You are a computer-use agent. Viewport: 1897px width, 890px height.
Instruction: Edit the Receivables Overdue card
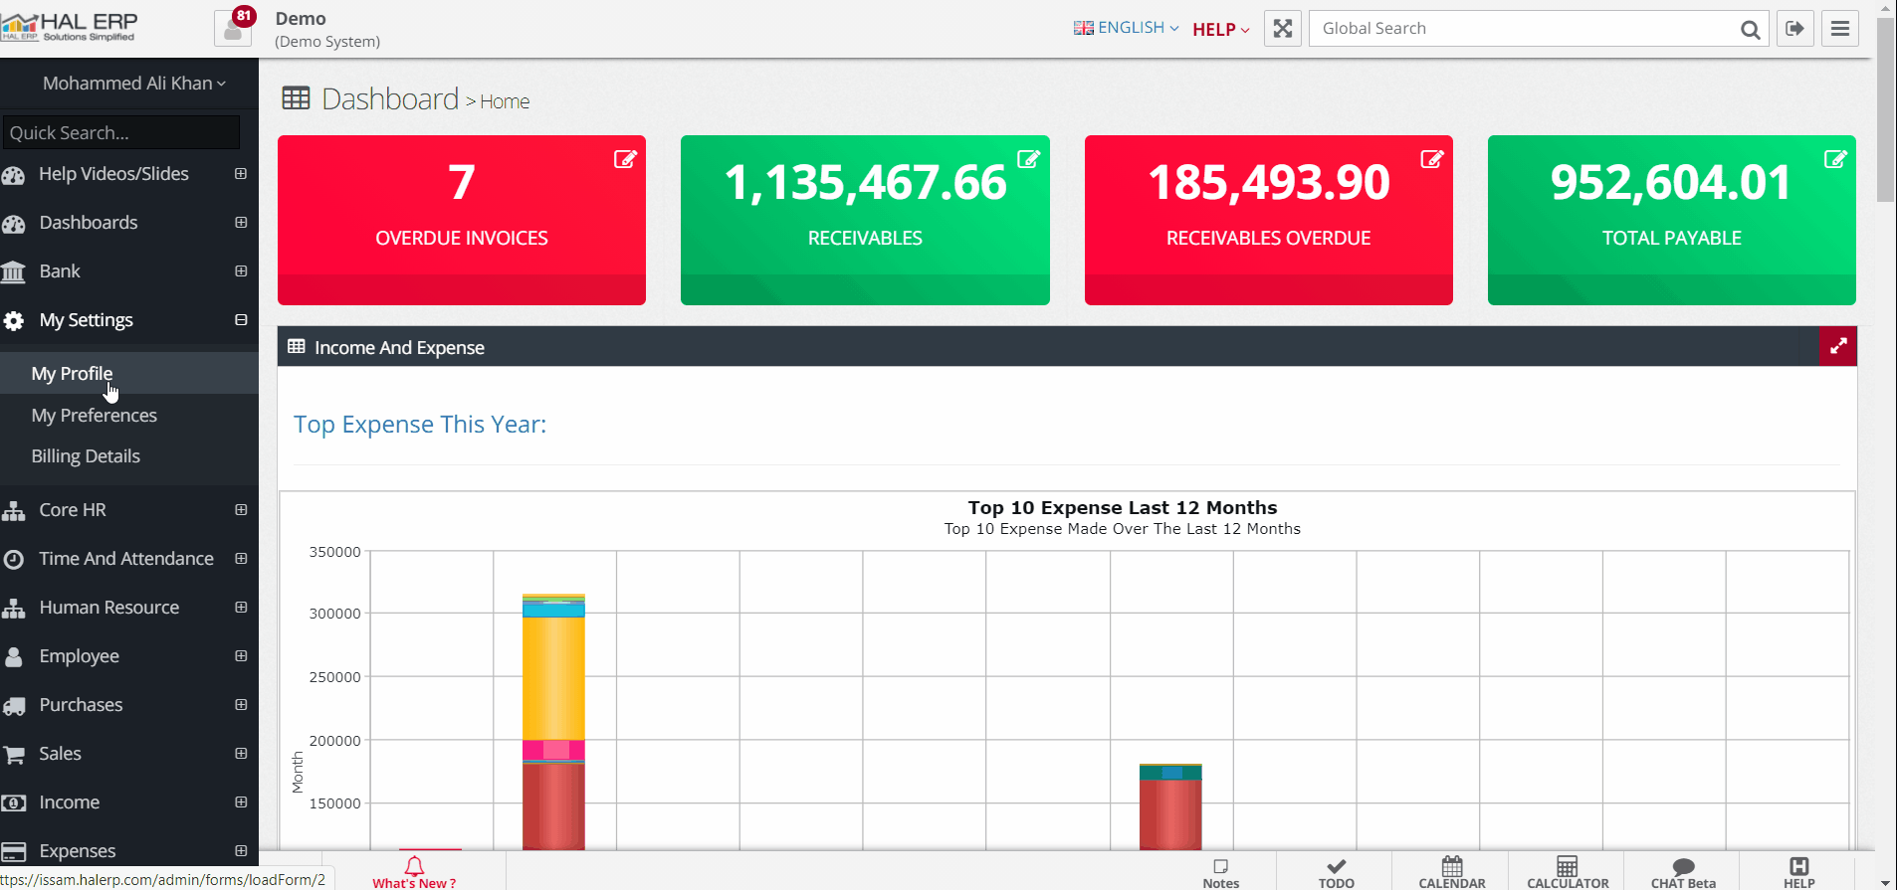pyautogui.click(x=1431, y=159)
